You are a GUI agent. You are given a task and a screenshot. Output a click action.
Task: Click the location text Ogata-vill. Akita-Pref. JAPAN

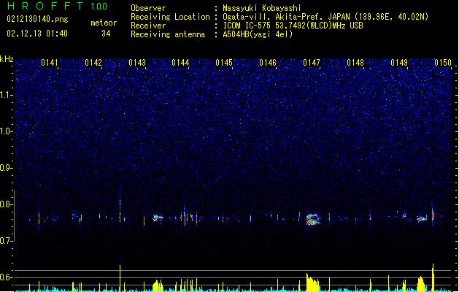point(286,17)
